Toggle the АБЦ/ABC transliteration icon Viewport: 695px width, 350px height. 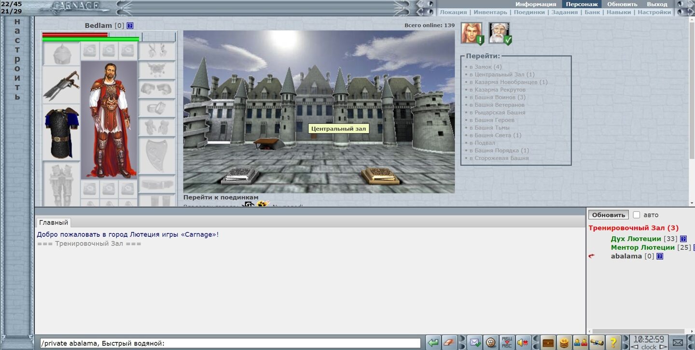pos(507,342)
